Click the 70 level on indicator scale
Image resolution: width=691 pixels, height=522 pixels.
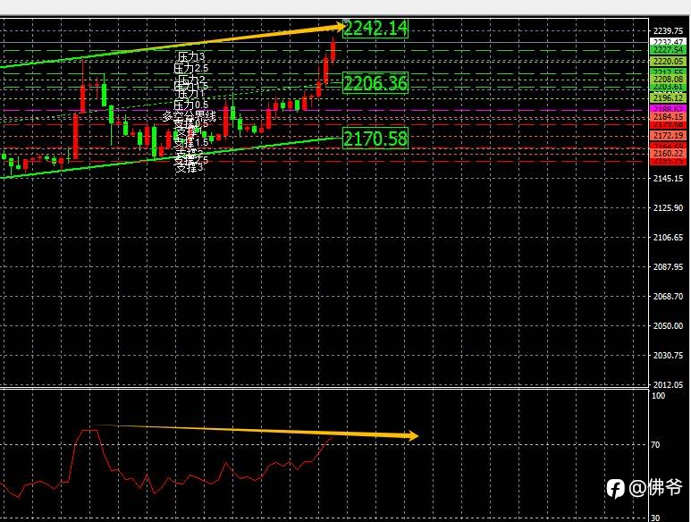[655, 445]
